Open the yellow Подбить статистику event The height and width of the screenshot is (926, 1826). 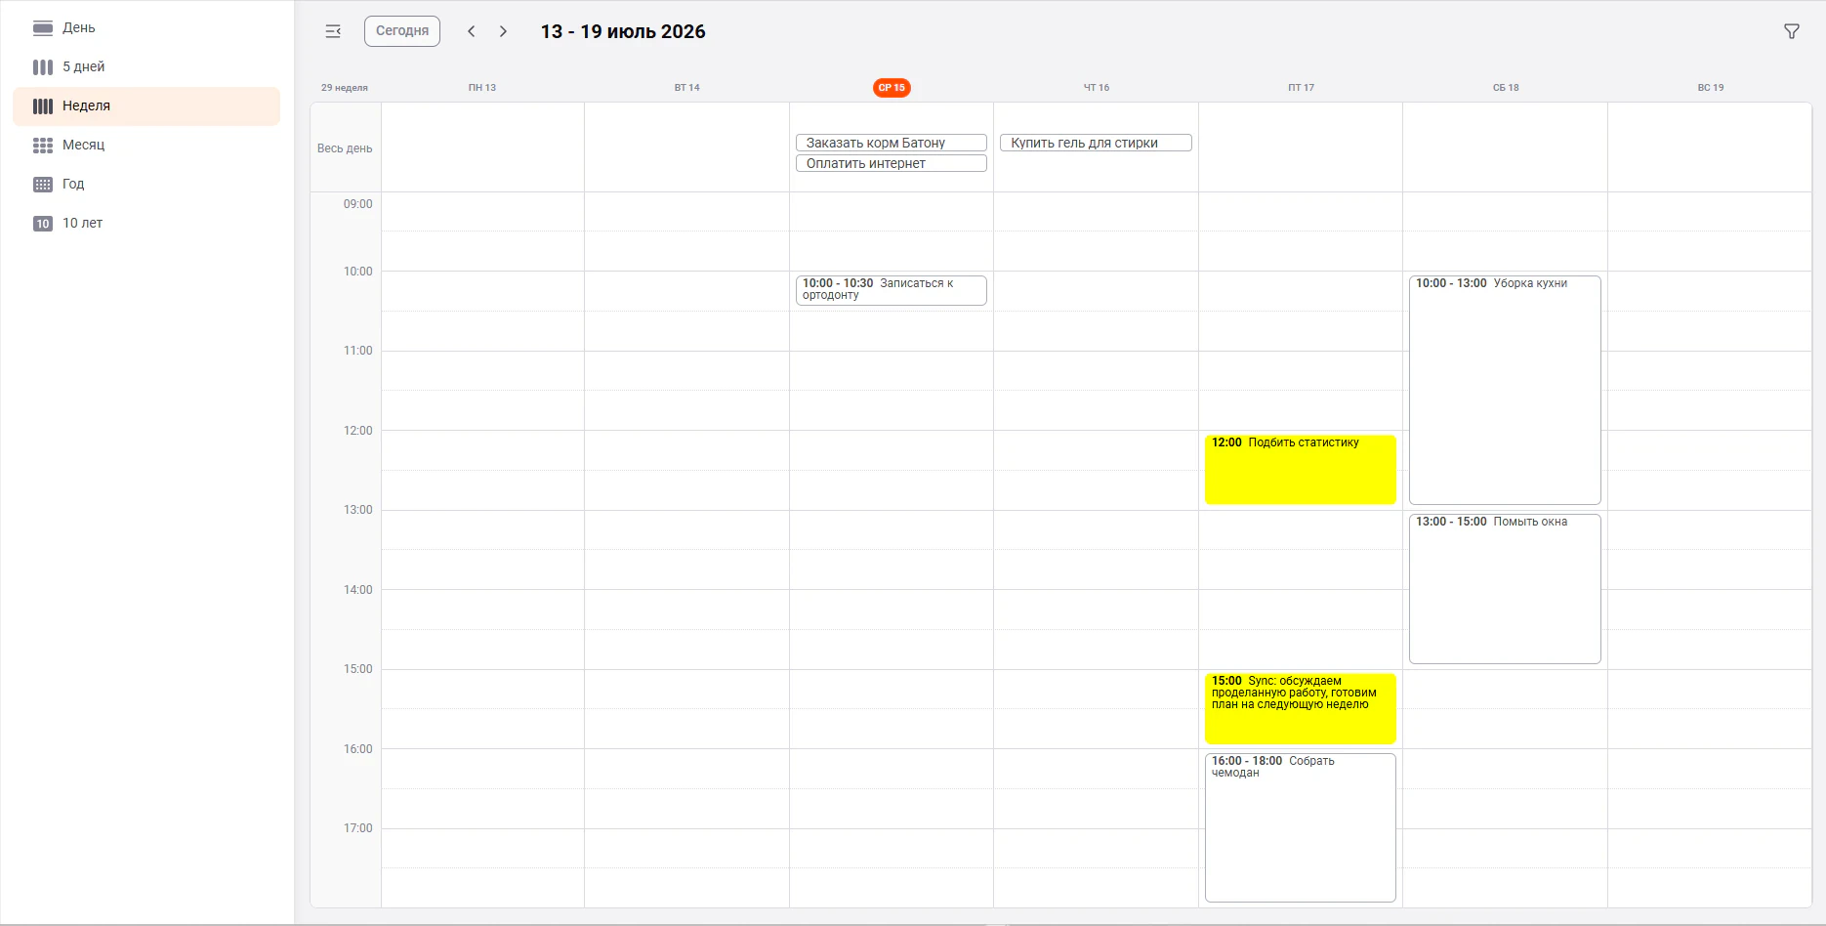click(x=1301, y=470)
